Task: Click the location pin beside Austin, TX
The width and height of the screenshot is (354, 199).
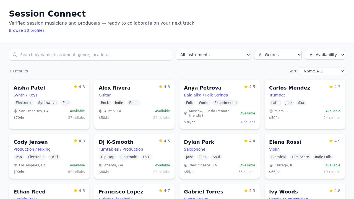Action: [x=101, y=111]
